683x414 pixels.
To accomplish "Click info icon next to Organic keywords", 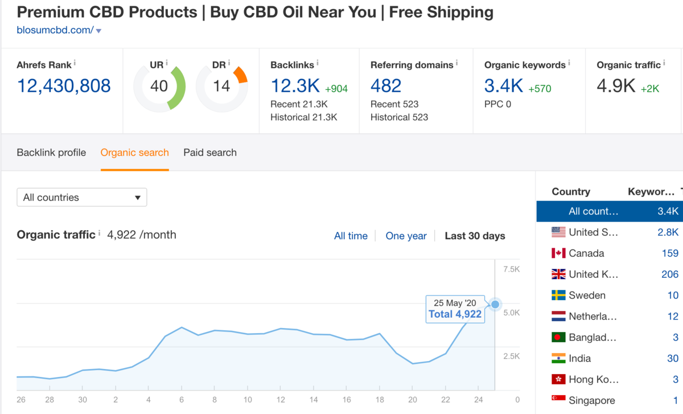I will click(569, 63).
